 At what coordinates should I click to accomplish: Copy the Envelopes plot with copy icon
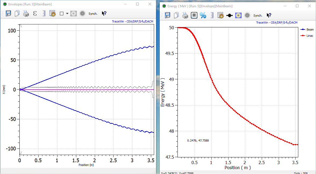pyautogui.click(x=17, y=13)
